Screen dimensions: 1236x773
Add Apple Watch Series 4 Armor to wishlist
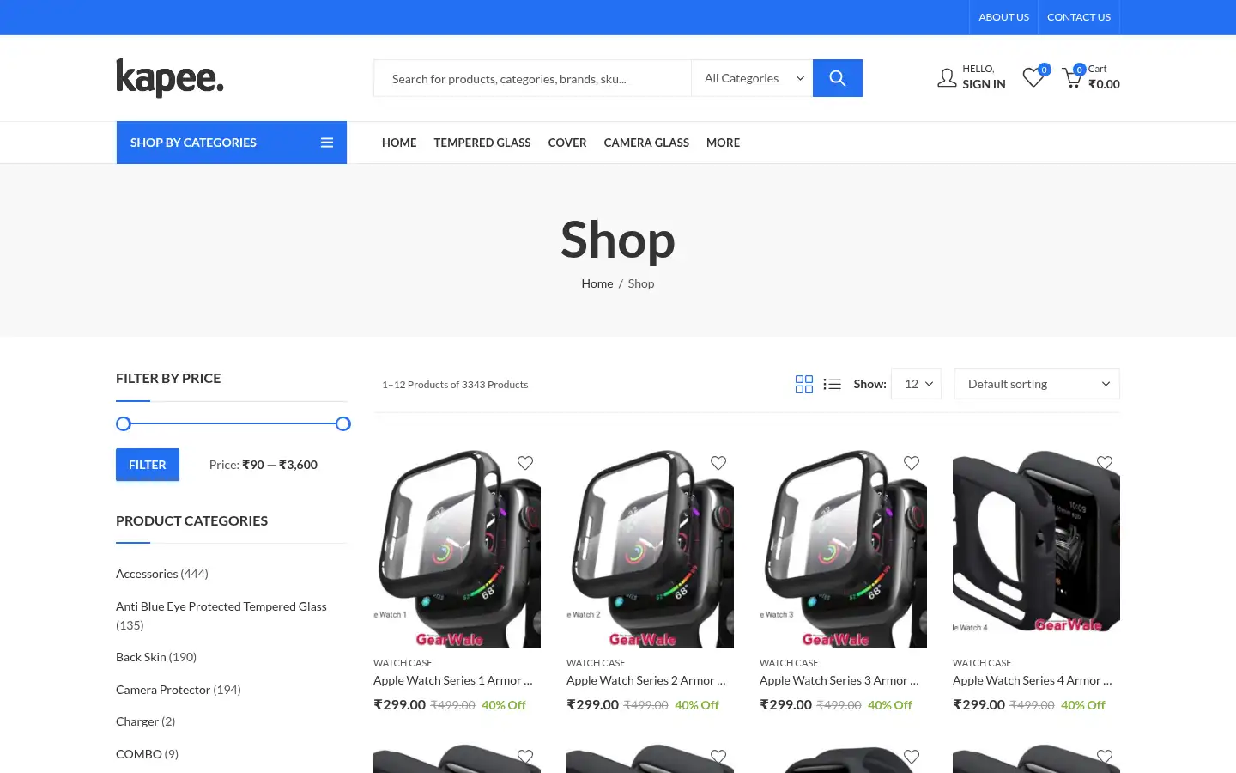(x=1105, y=463)
